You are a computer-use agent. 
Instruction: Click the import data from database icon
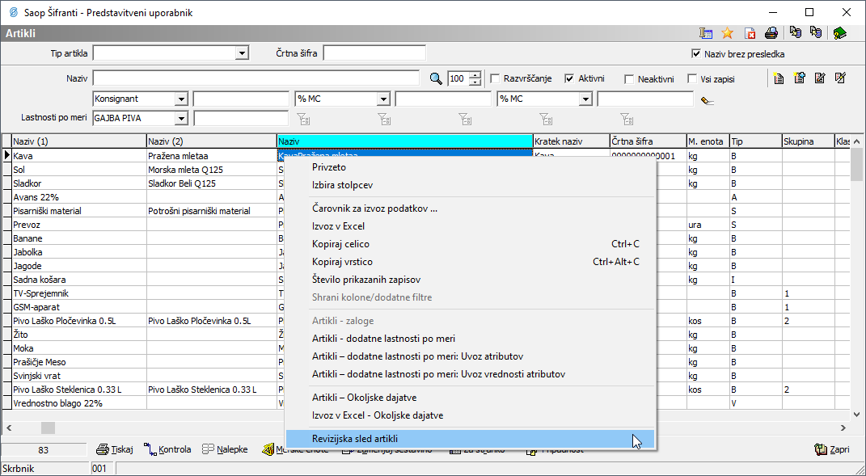817,32
